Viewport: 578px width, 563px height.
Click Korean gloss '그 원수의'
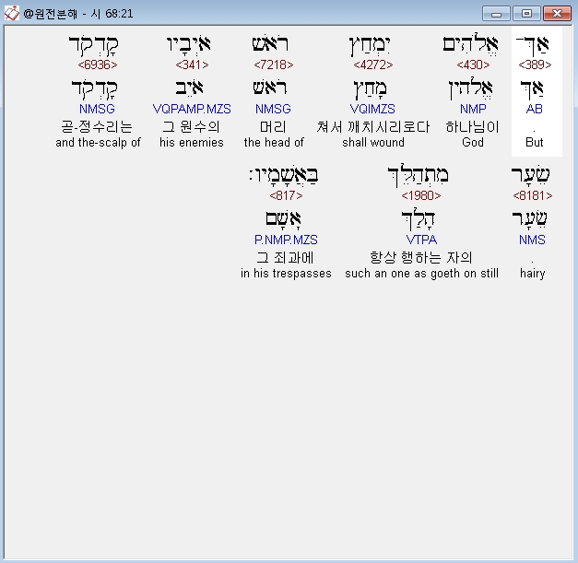pos(191,127)
